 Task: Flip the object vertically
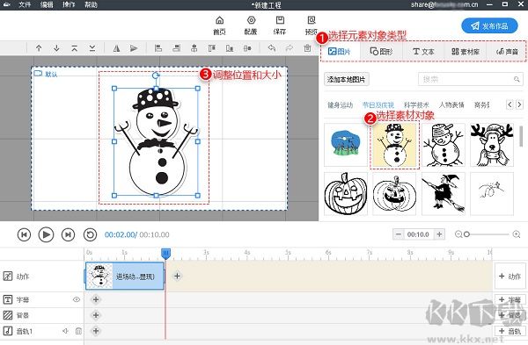click(x=134, y=48)
